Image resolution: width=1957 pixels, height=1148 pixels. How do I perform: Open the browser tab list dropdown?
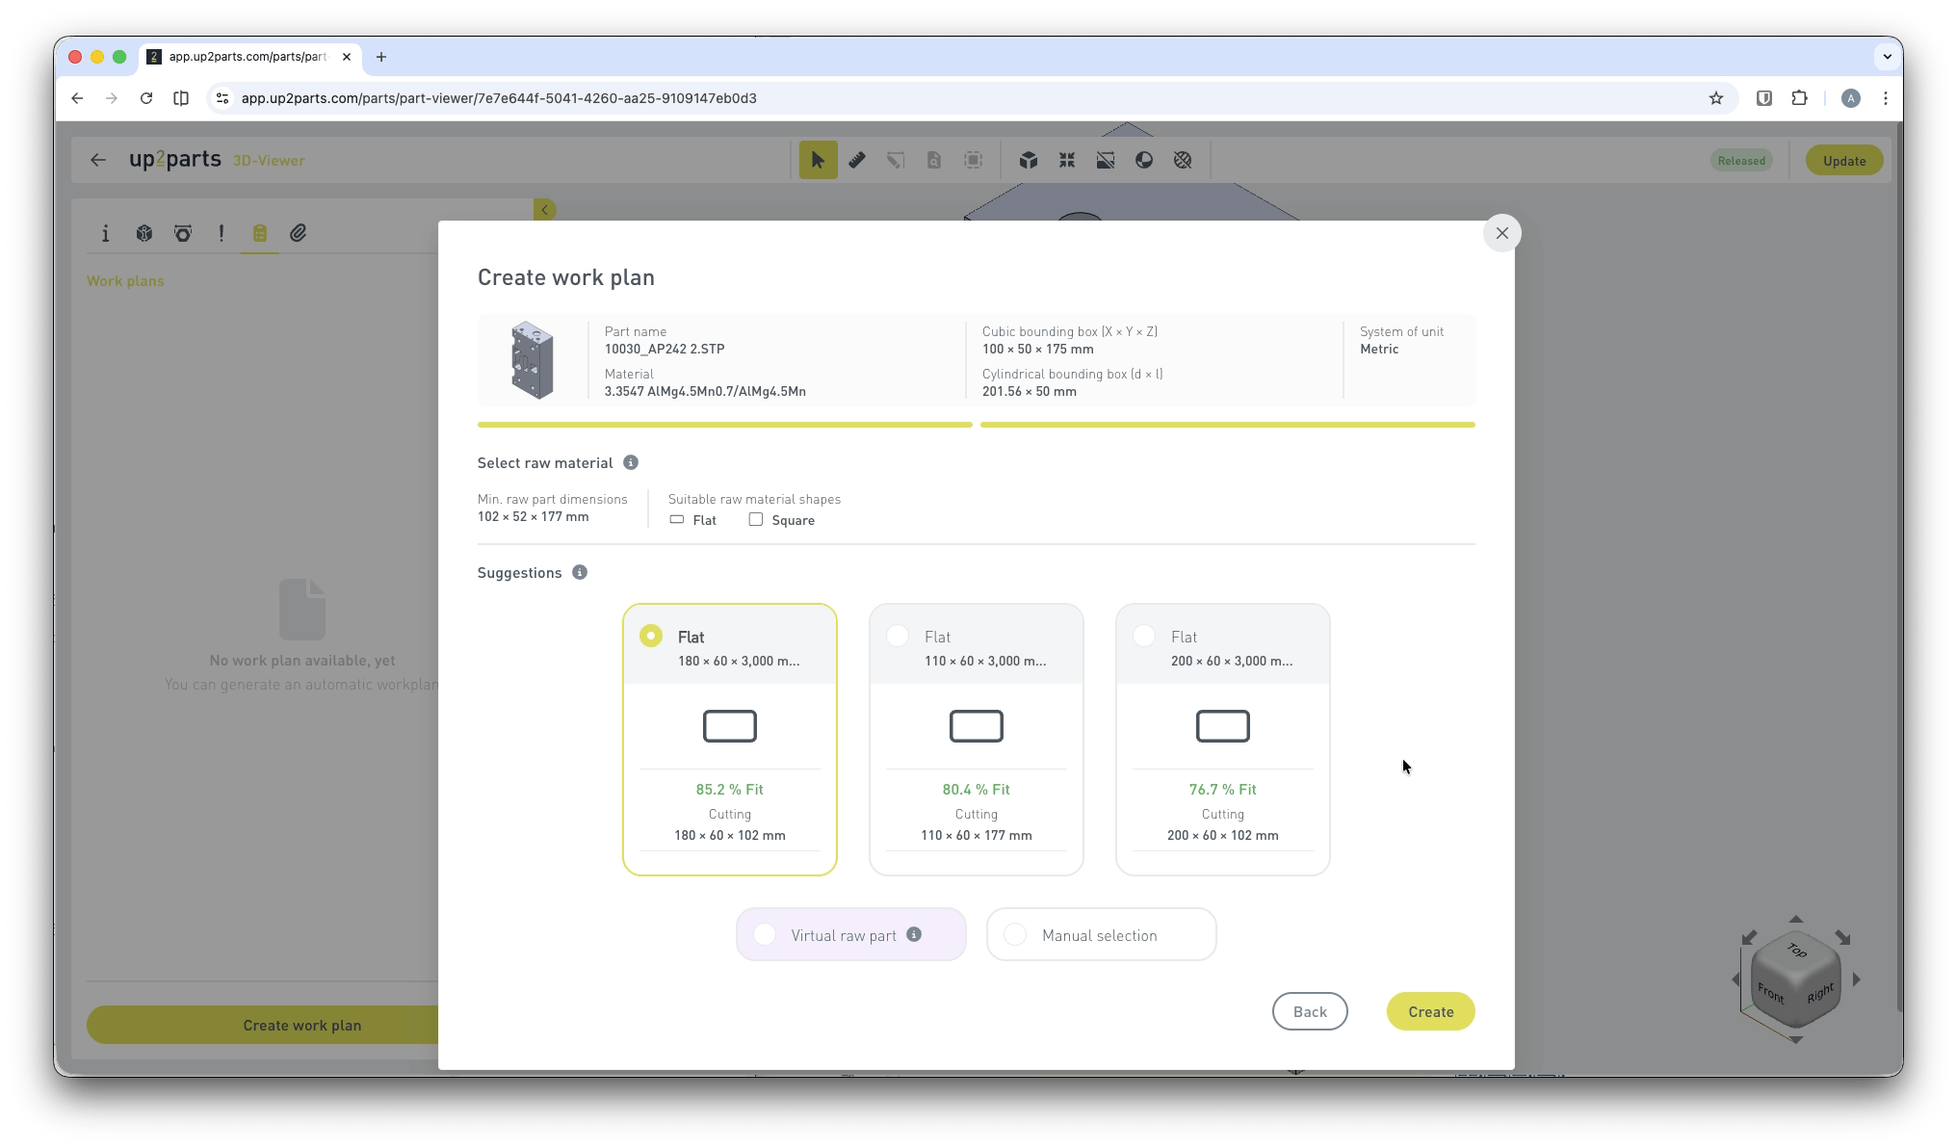[1887, 57]
